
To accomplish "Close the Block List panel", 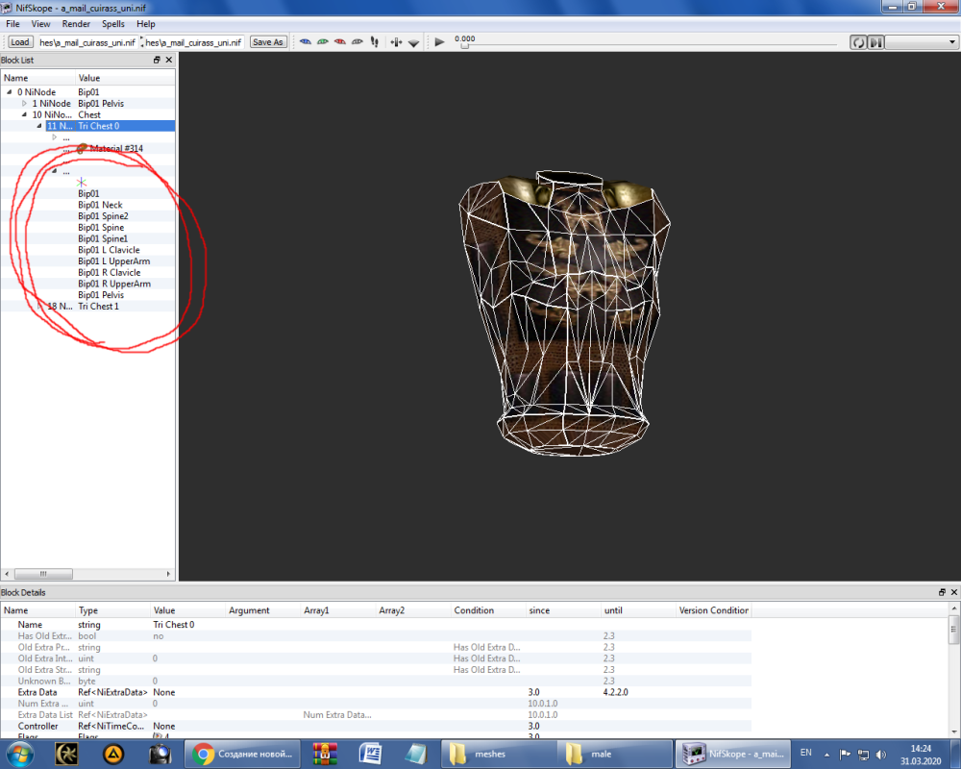I will [169, 60].
